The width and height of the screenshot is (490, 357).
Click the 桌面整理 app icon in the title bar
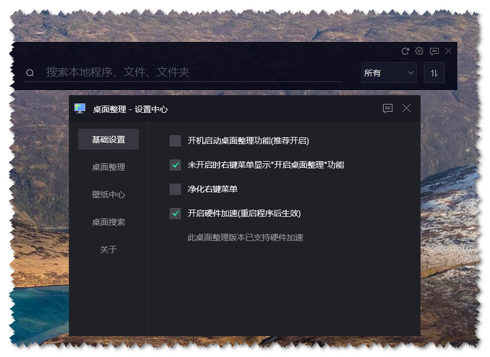pyautogui.click(x=80, y=108)
